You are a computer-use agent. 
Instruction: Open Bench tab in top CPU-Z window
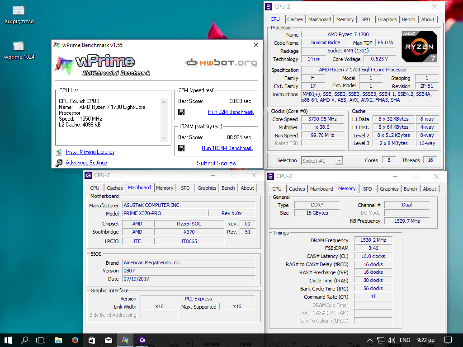click(408, 19)
